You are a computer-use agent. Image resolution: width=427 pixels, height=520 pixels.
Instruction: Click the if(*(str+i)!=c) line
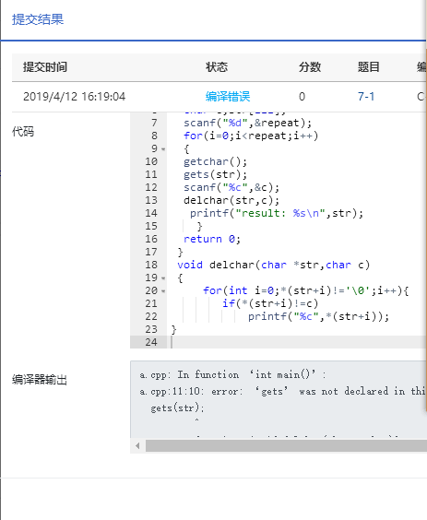pos(270,303)
